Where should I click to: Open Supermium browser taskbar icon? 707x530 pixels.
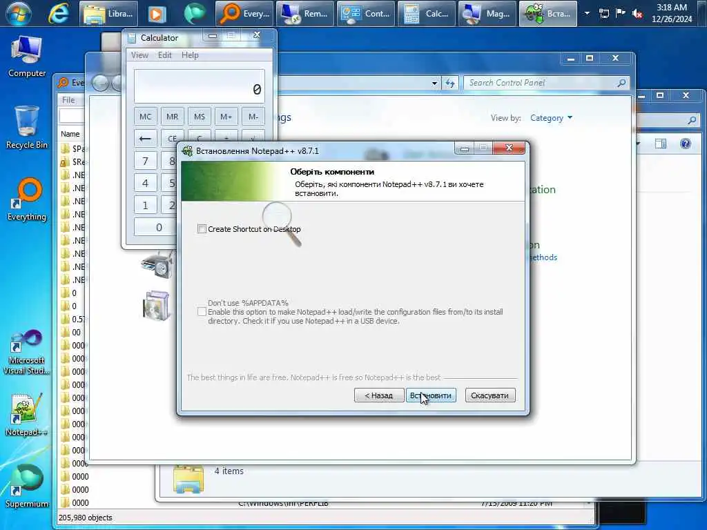[x=195, y=14]
